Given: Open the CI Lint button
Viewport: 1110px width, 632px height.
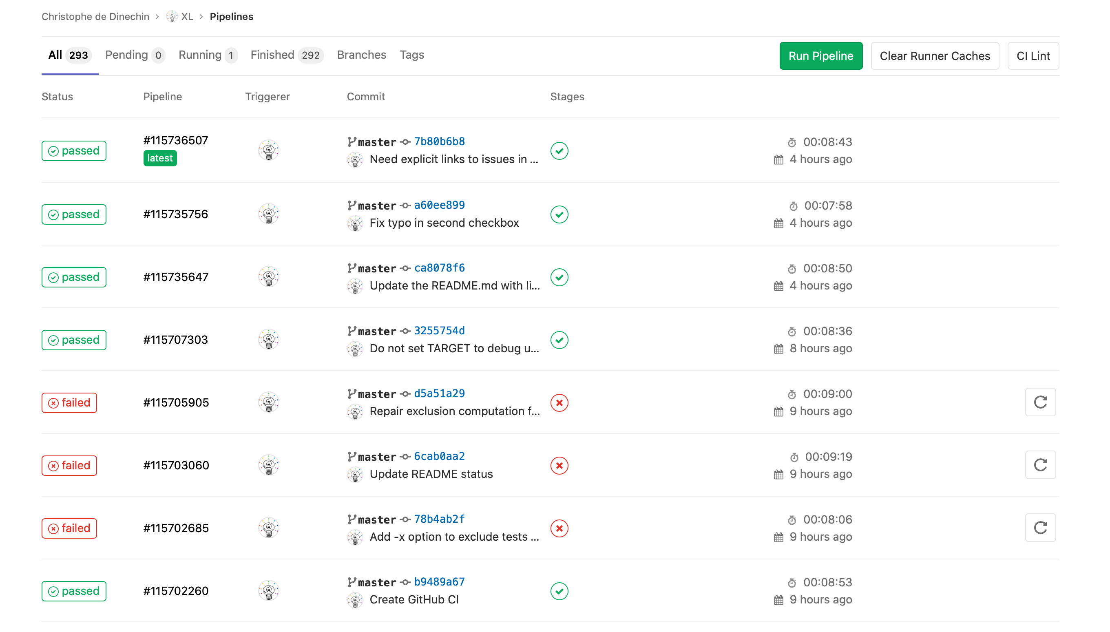Looking at the screenshot, I should [1033, 56].
